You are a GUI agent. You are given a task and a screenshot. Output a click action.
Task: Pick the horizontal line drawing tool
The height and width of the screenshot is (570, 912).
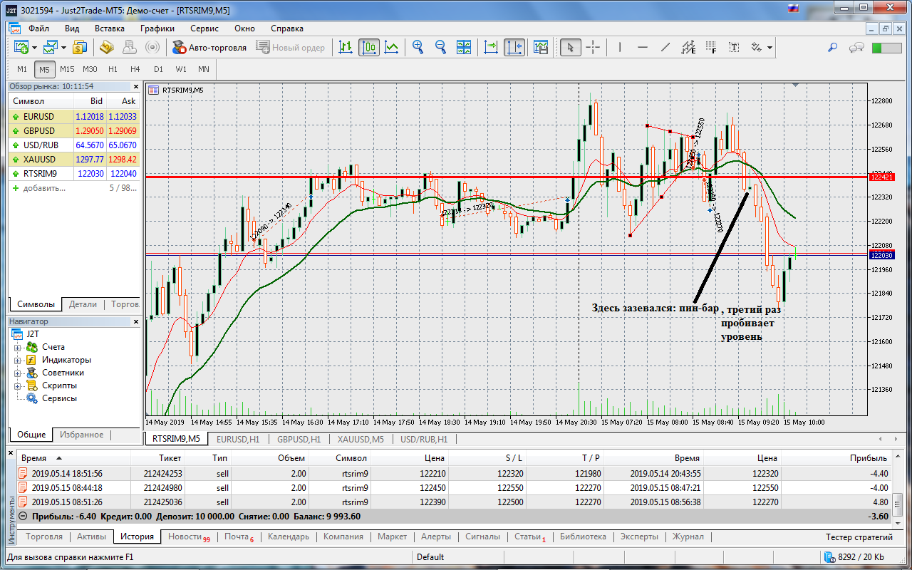pyautogui.click(x=643, y=48)
